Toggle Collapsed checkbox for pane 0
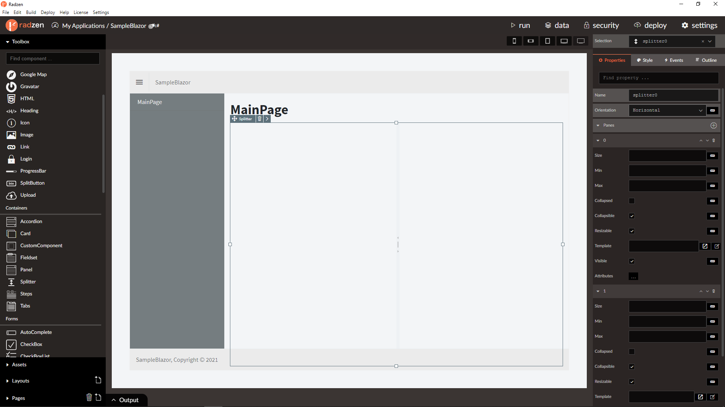The image size is (725, 407). 632,201
